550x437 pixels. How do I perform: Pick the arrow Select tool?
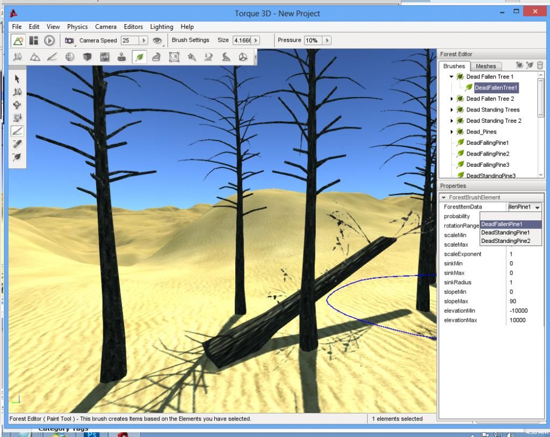[x=17, y=79]
